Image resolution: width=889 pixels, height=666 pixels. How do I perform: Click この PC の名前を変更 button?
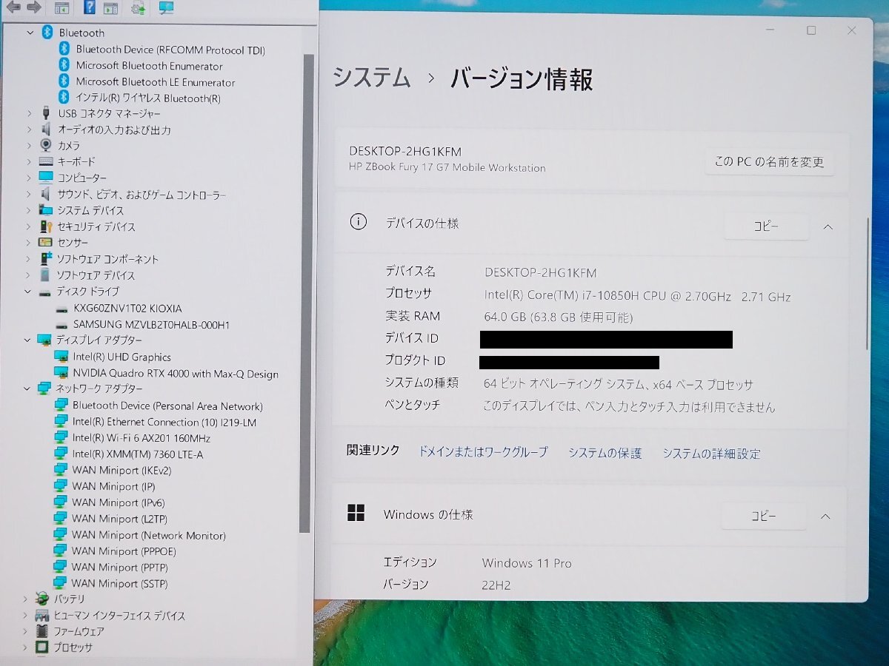[x=769, y=161]
